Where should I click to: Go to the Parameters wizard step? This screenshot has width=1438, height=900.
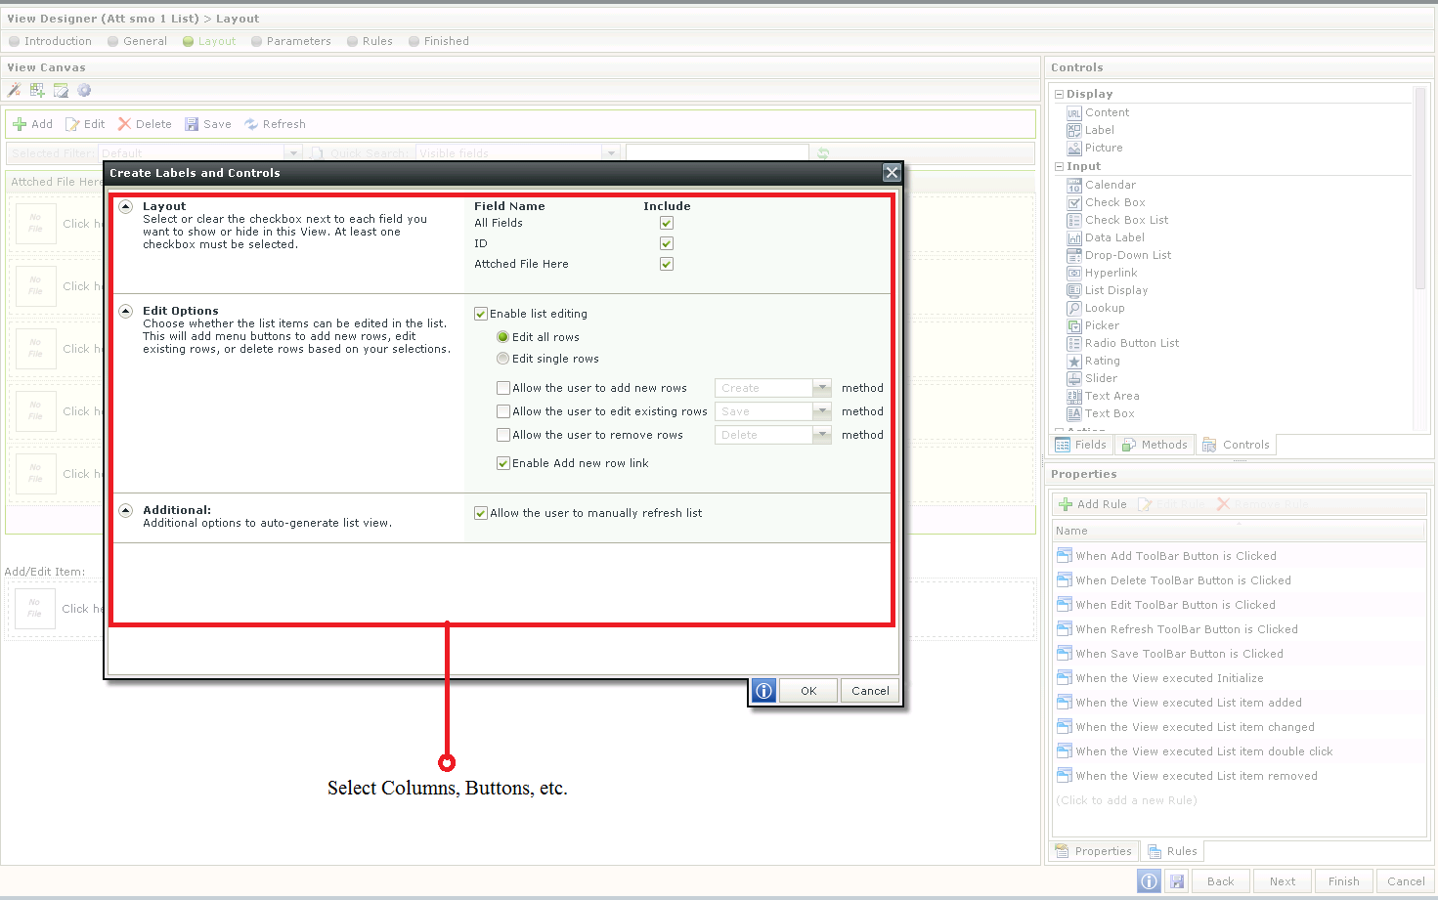(x=291, y=41)
